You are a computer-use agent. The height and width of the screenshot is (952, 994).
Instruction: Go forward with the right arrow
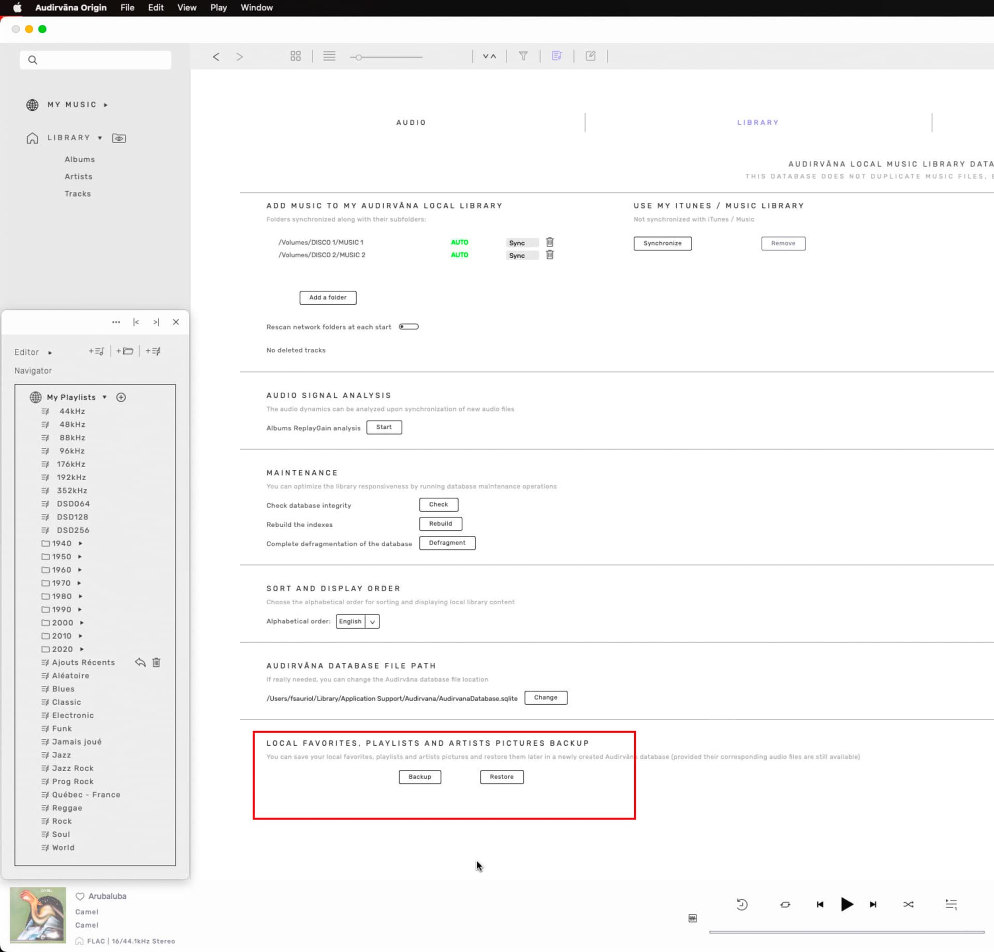click(240, 56)
